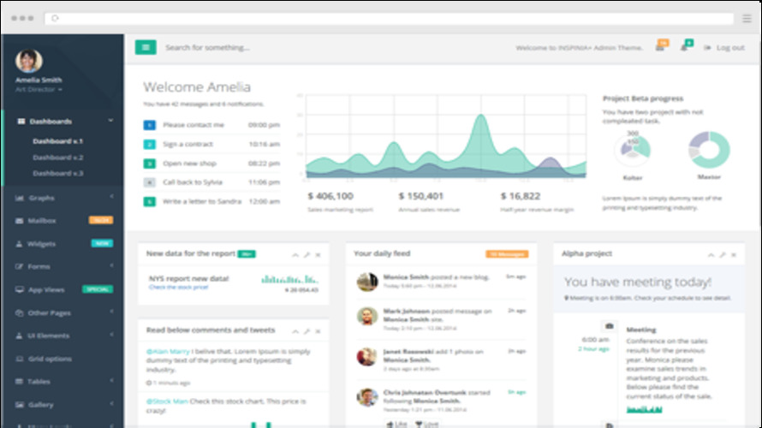Expand the Tables menu arrow
Image resolution: width=762 pixels, height=428 pixels.
click(x=111, y=381)
